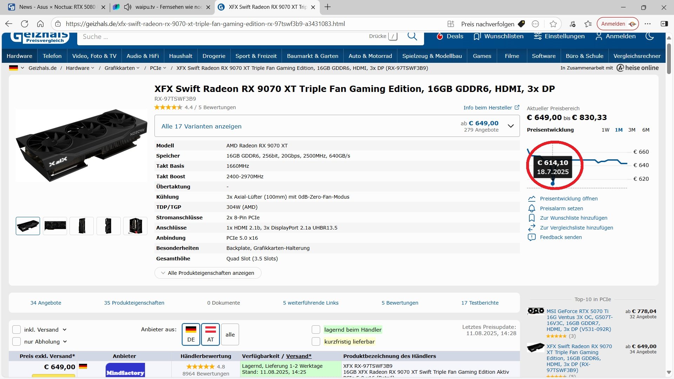Click the search magnifier icon
Screen dimensions: 674x379
tap(412, 36)
